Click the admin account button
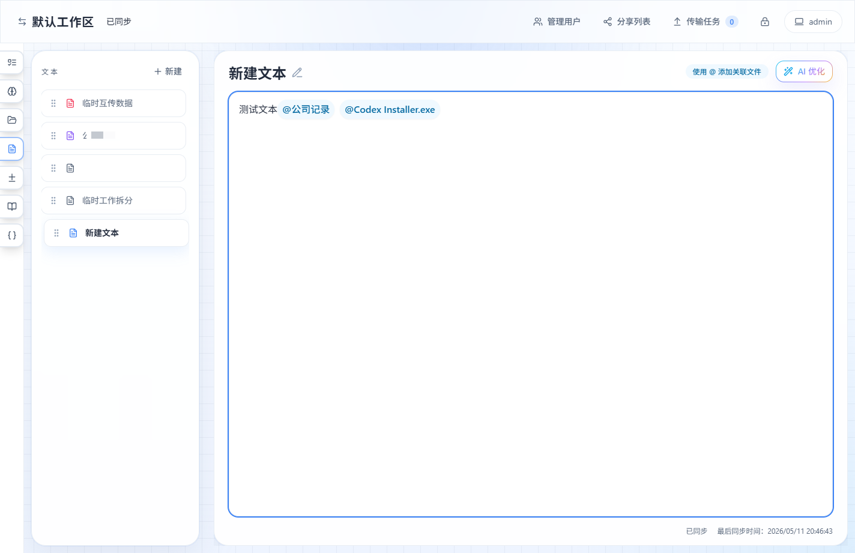 tap(813, 22)
